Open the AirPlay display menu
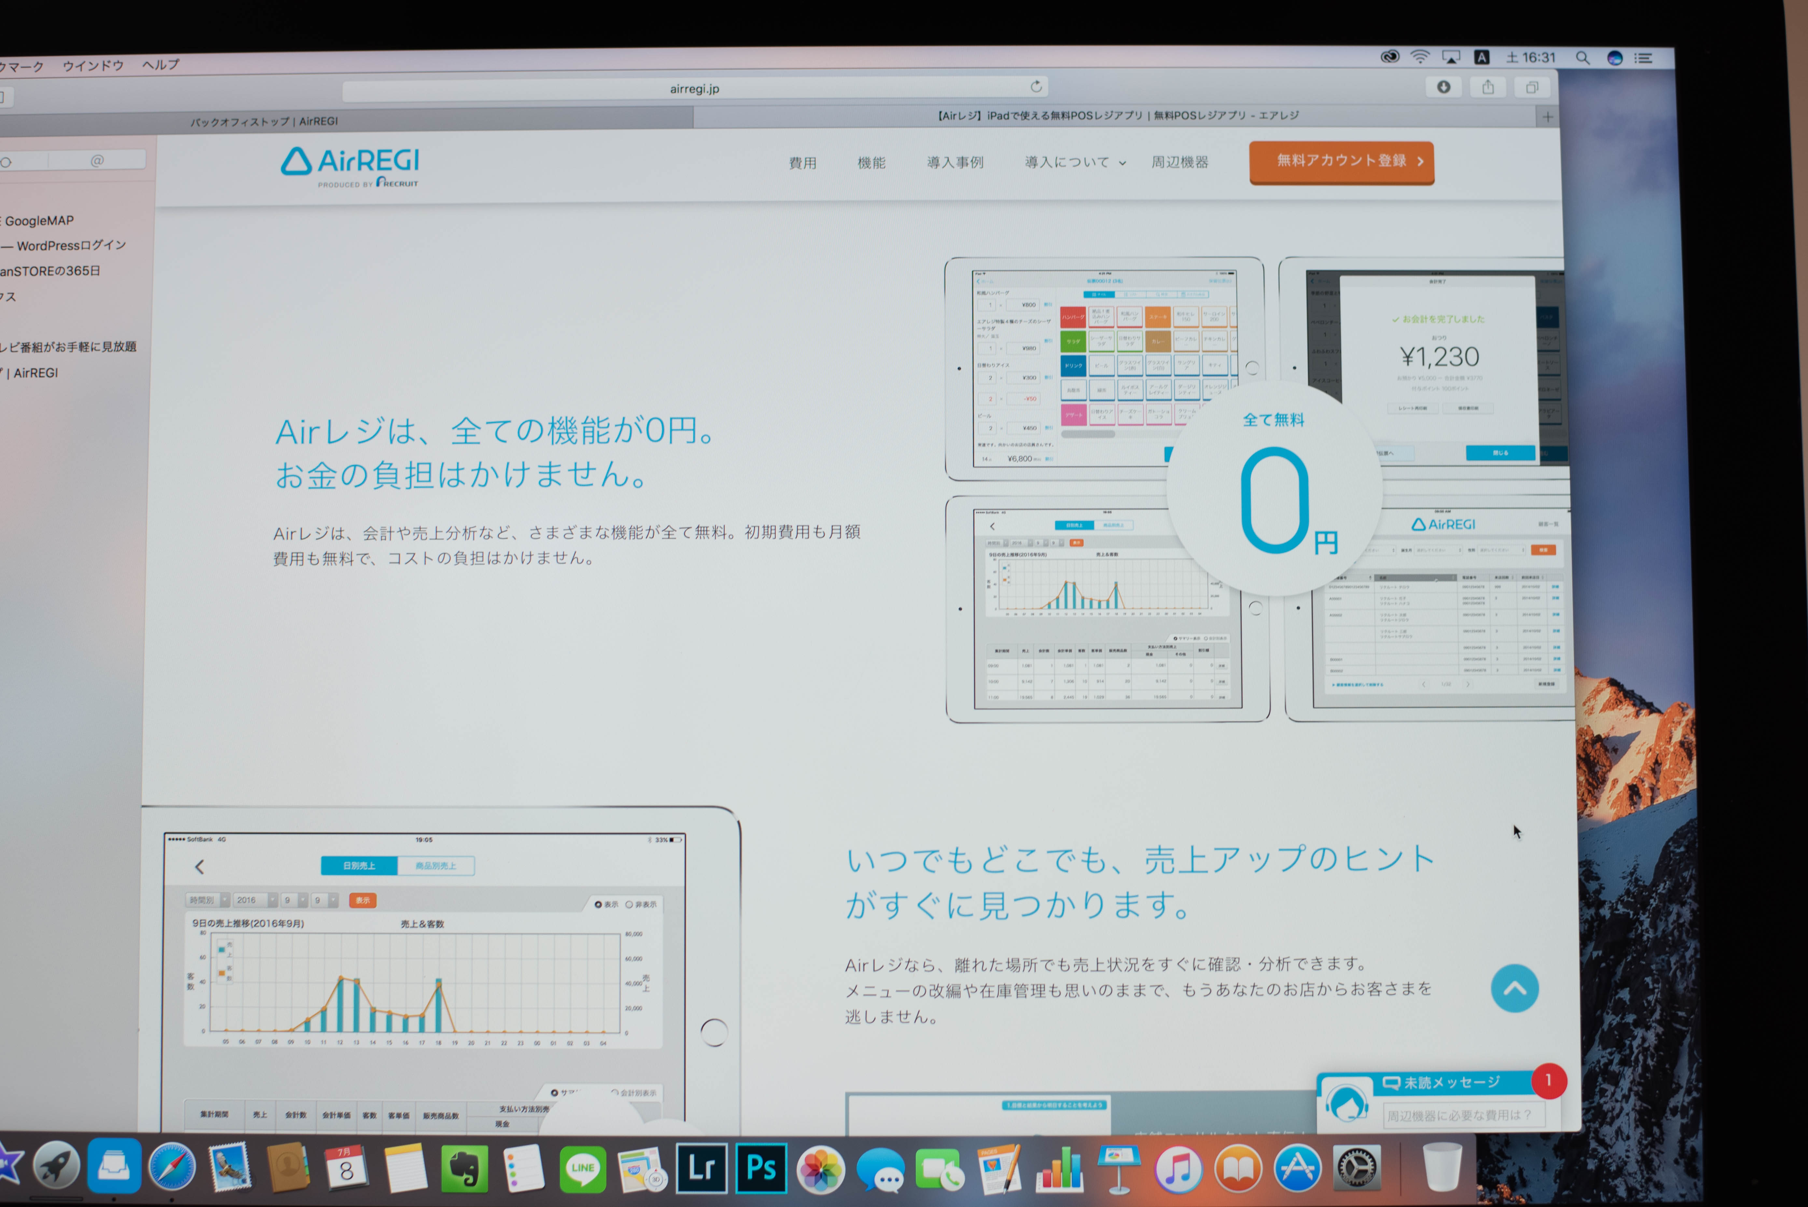The image size is (1808, 1207). [1451, 57]
